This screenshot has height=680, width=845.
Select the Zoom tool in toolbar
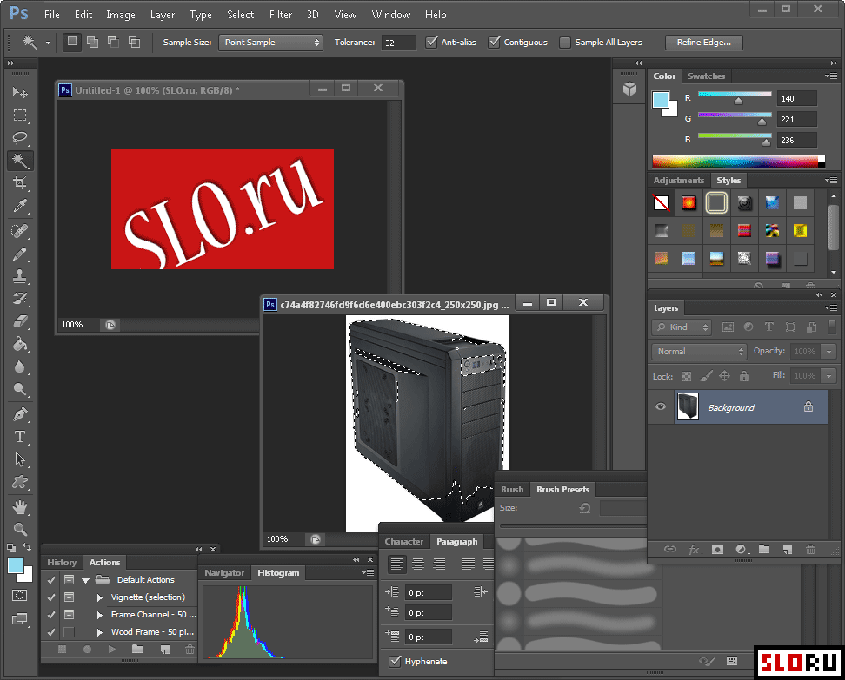[x=20, y=529]
